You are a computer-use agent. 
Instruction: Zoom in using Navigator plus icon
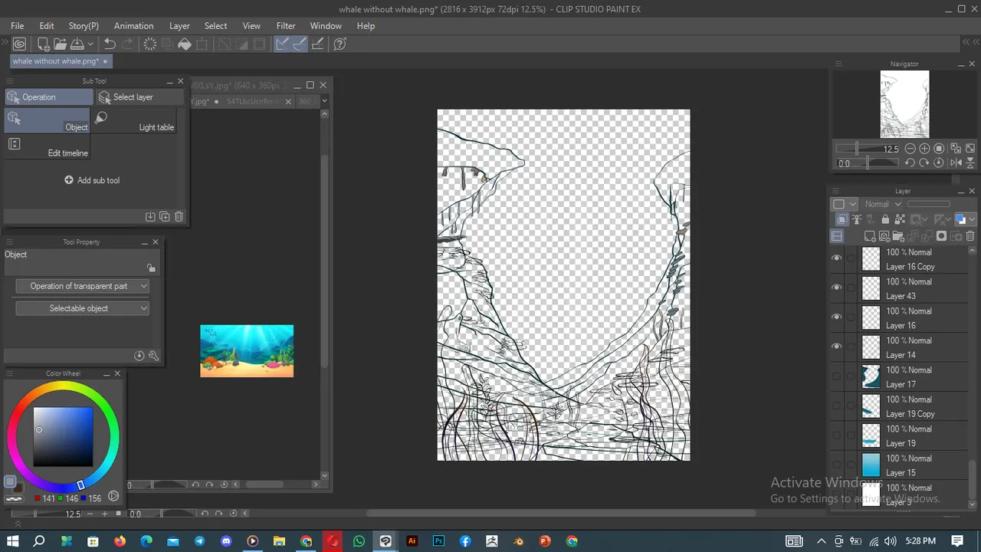924,149
